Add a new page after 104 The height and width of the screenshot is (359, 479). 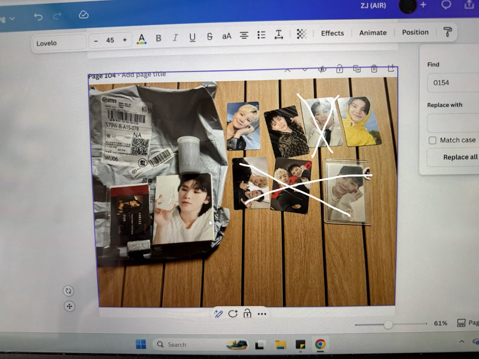pos(391,68)
